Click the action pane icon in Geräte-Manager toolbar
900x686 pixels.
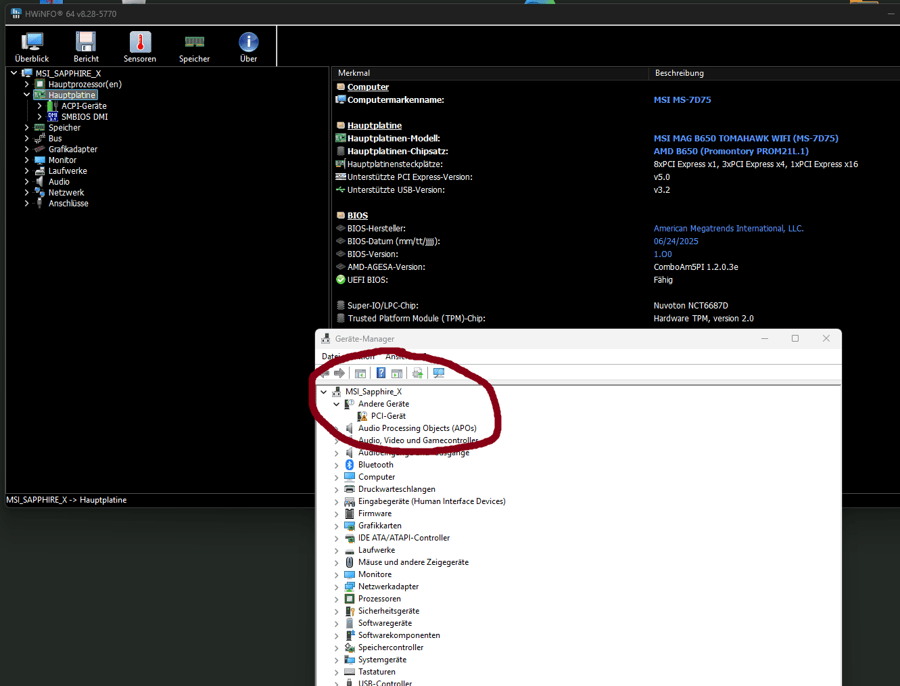coord(397,373)
